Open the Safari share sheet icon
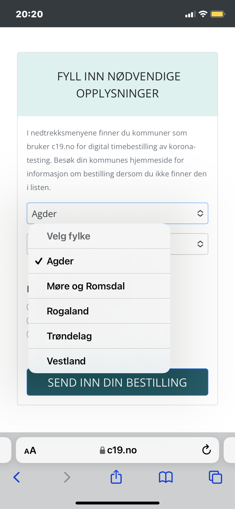This screenshot has height=509, width=235. [x=116, y=476]
